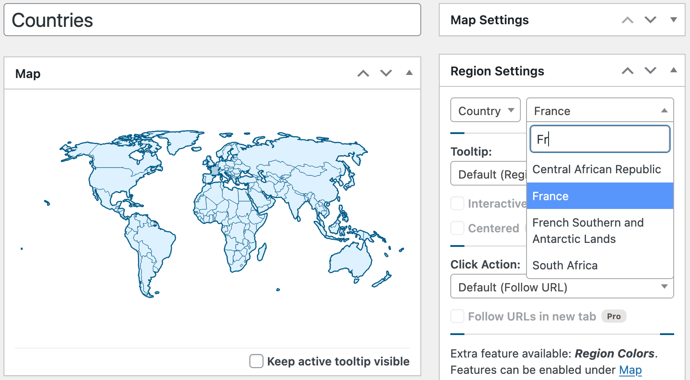The height and width of the screenshot is (380, 690).
Task: Select Central African Republic from the list
Action: coord(597,169)
